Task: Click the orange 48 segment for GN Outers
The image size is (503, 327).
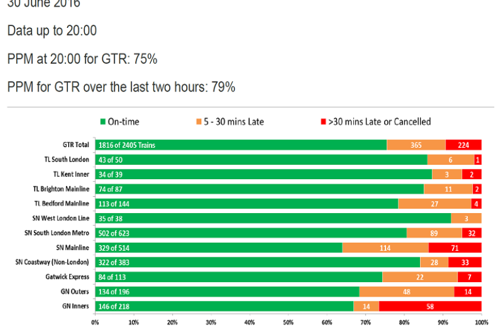Action: tap(407, 291)
